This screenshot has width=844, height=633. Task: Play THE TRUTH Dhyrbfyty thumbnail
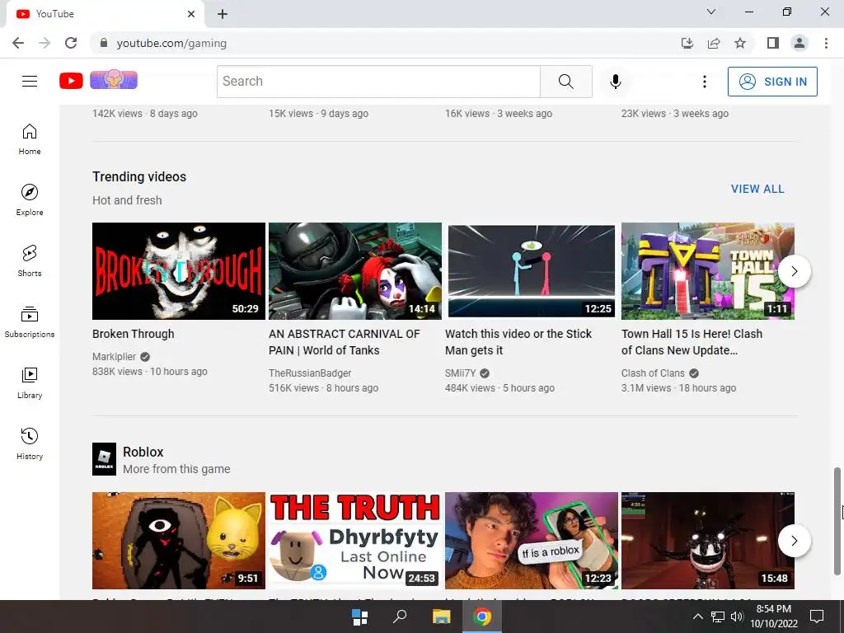click(x=355, y=541)
